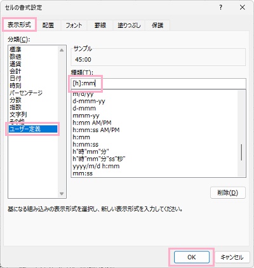This screenshot has height=268, width=254.
Task: Click the 種類 format code input field
Action: click(158, 83)
